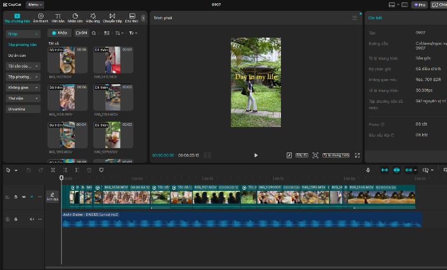
Task: Search media with the magnifier icon
Action: 94,33
